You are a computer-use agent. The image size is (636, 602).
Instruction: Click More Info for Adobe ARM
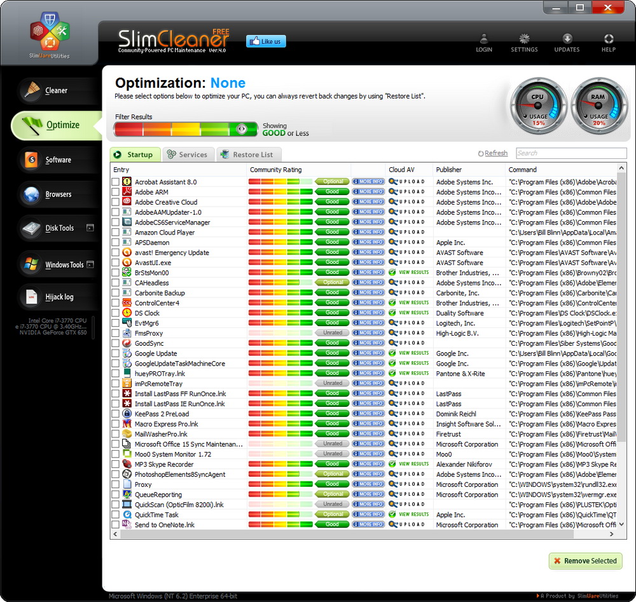pos(368,192)
